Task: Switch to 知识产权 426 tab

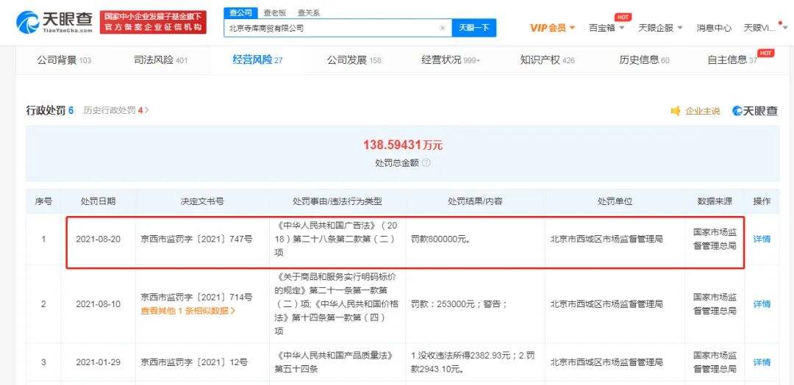Action: tap(548, 60)
